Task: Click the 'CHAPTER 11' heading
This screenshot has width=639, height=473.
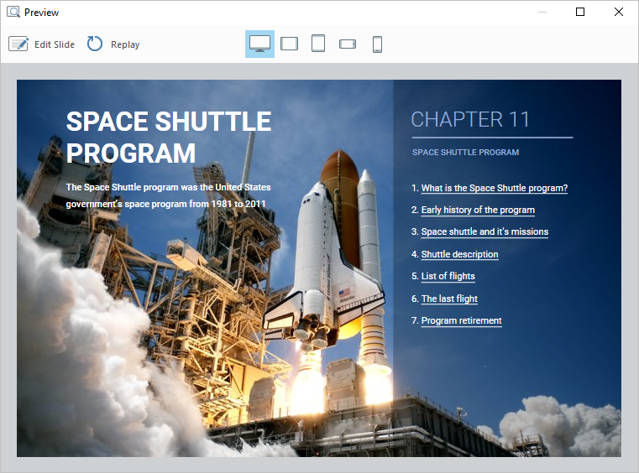Action: coord(470,119)
